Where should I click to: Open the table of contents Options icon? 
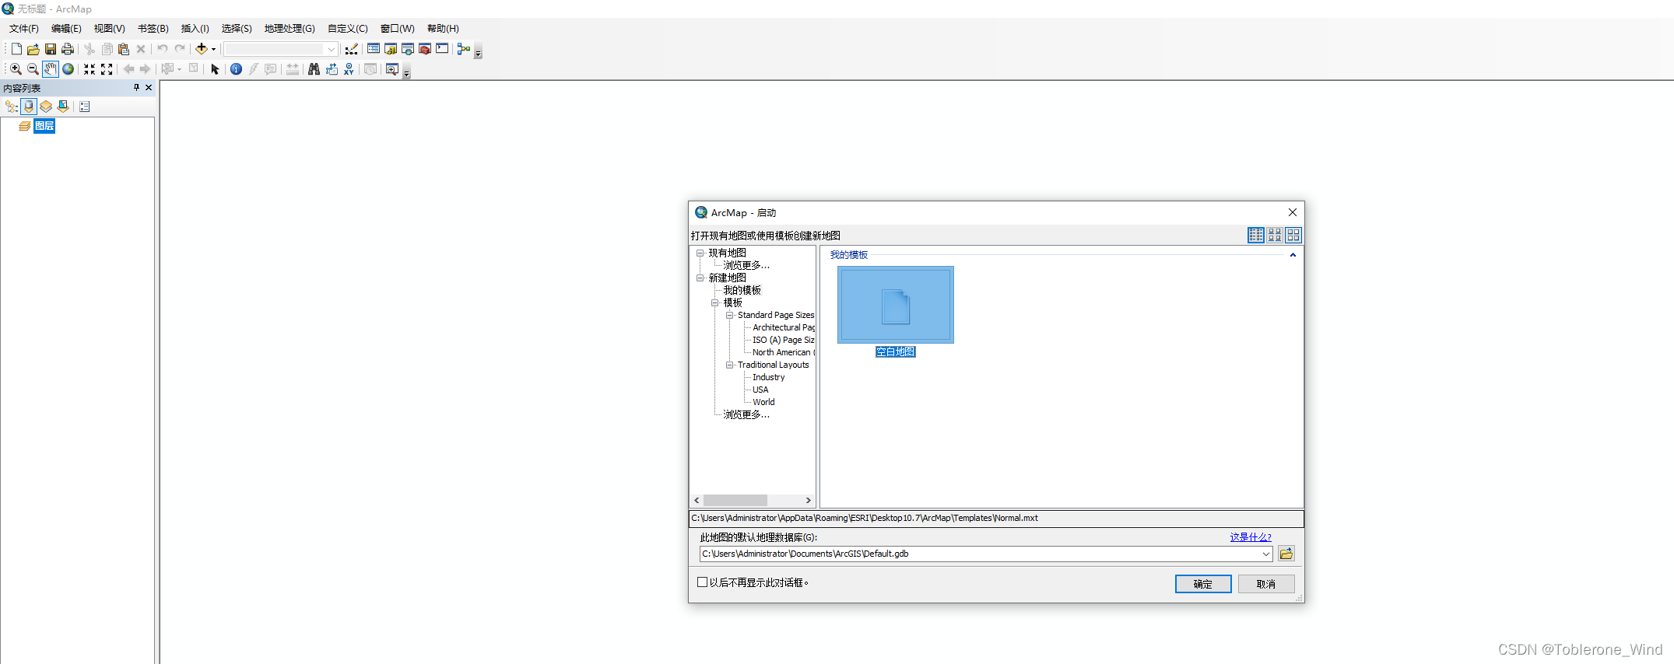point(85,107)
